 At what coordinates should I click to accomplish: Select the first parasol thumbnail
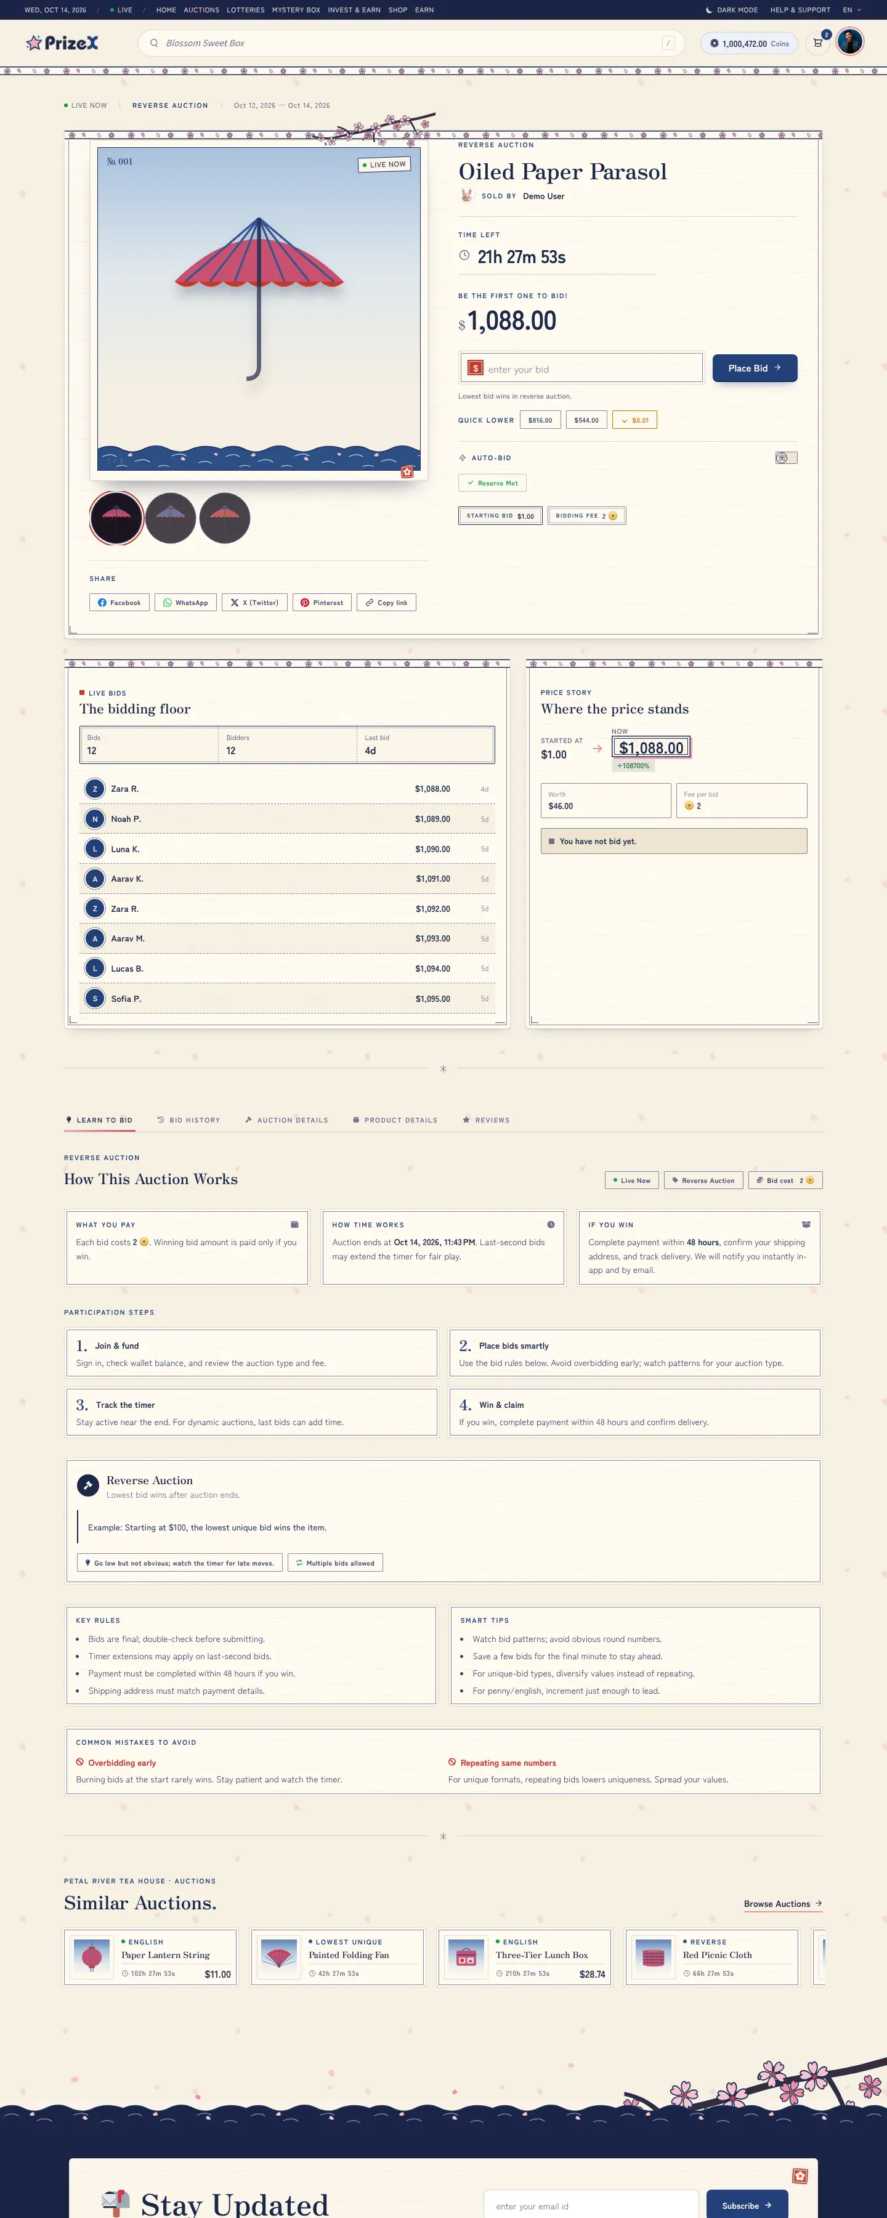point(116,518)
